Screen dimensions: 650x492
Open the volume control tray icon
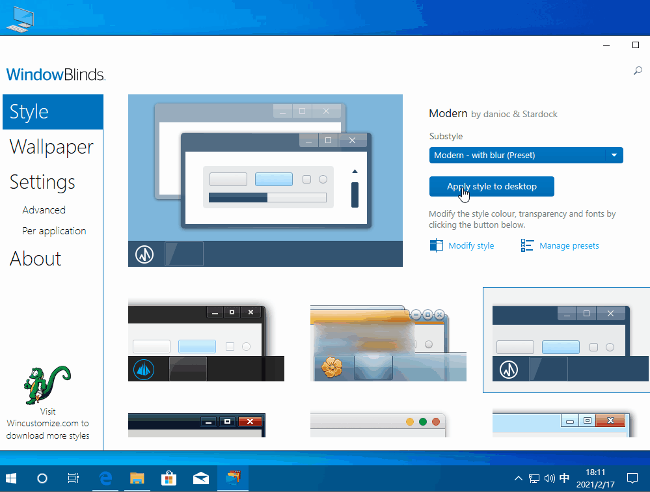(x=549, y=479)
